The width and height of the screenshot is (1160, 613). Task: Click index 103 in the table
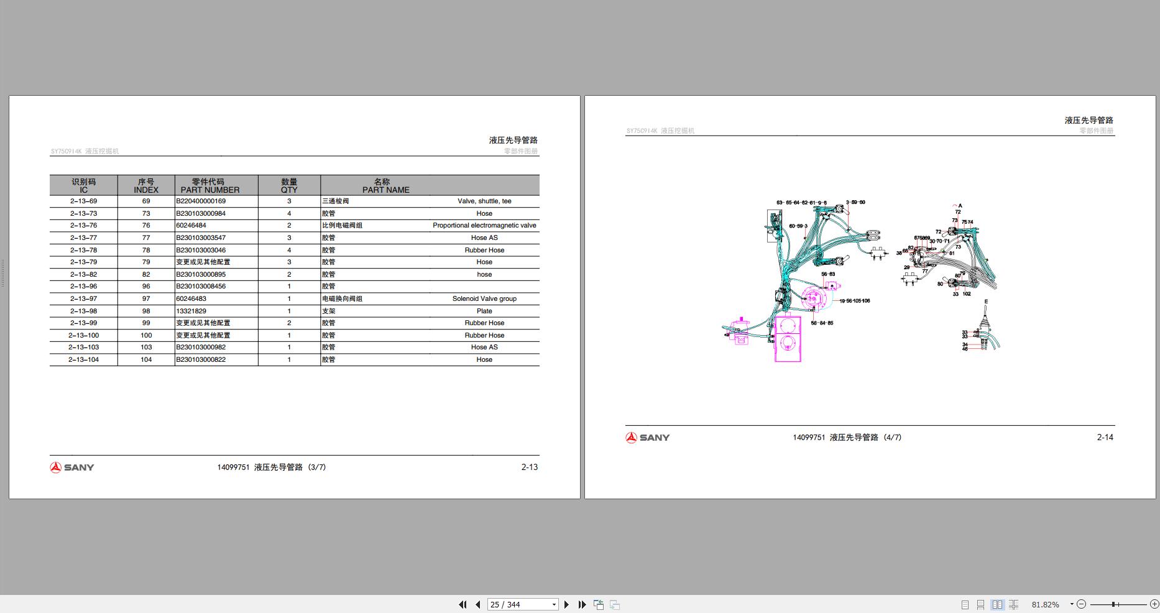pyautogui.click(x=146, y=348)
